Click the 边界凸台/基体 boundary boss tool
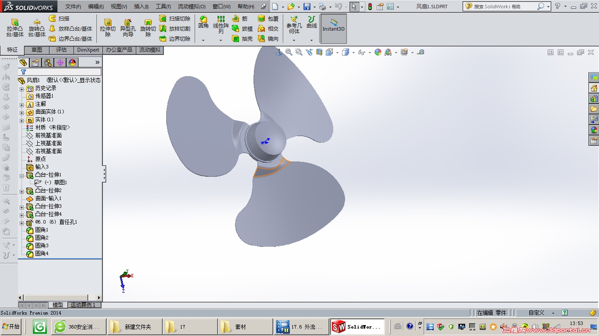The width and height of the screenshot is (599, 336). (71, 38)
